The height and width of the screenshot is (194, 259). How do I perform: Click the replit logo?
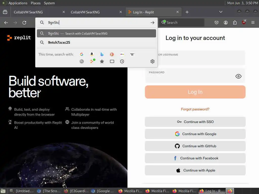click(19, 38)
